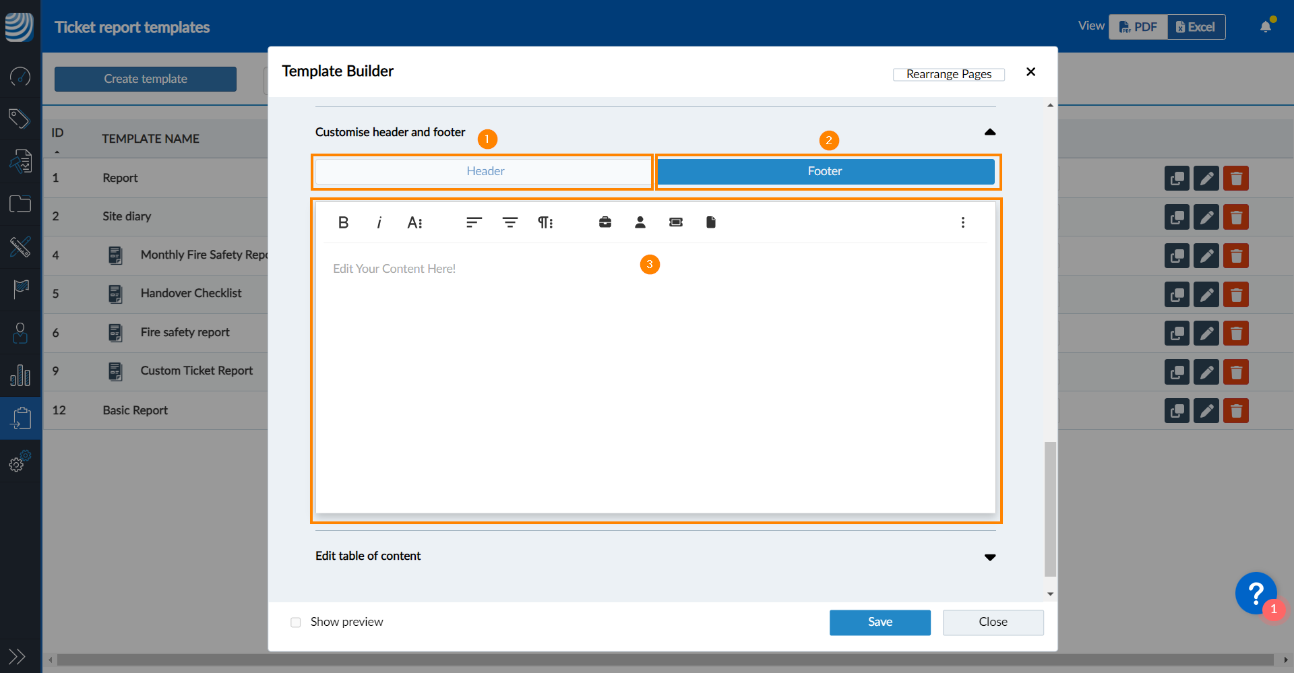This screenshot has height=673, width=1294.
Task: Apply italic formatting in the editor
Action: pyautogui.click(x=379, y=222)
